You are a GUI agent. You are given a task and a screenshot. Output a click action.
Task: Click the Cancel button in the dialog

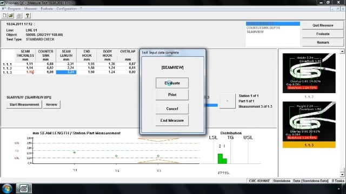(x=172, y=109)
